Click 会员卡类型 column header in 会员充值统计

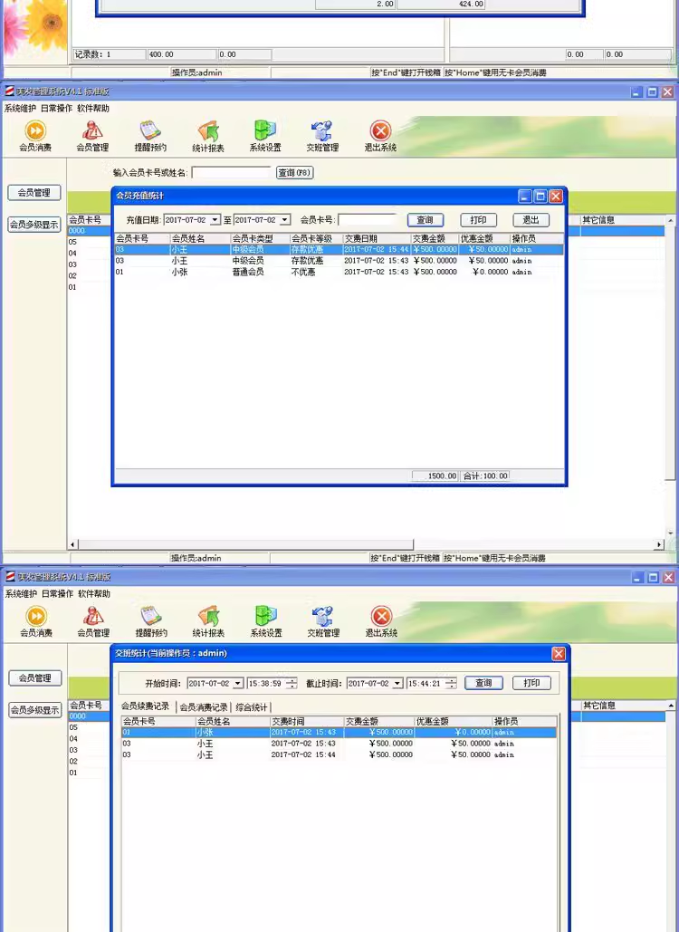(260, 238)
